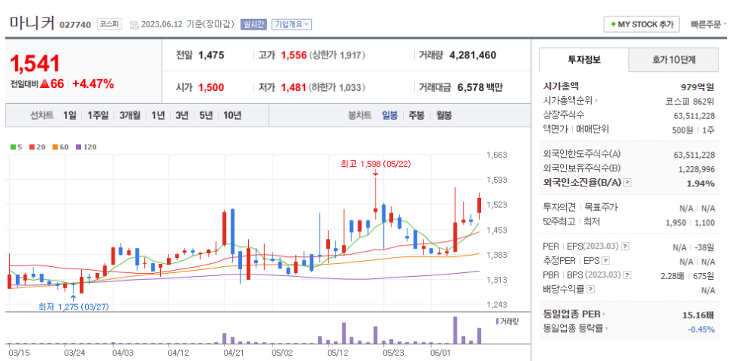
Task: Click the help icon next to PER EPS(2023.03)
Action: (x=624, y=246)
